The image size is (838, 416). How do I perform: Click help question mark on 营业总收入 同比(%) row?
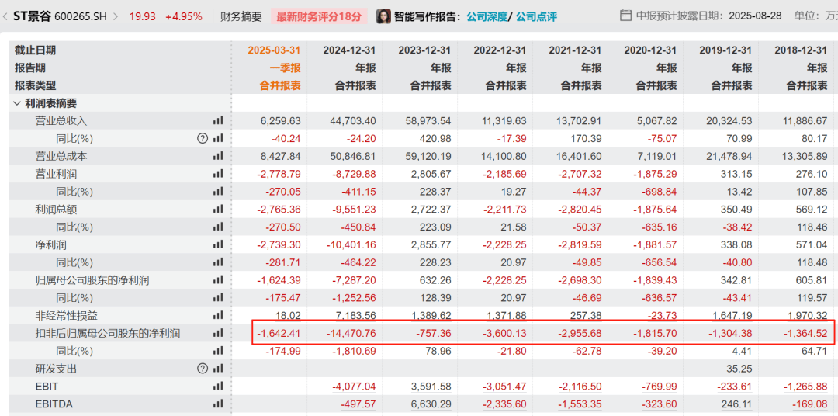(202, 138)
